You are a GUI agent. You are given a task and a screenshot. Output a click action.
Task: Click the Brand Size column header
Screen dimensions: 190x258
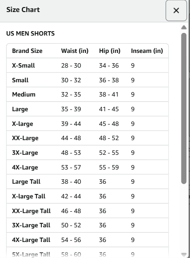point(27,51)
